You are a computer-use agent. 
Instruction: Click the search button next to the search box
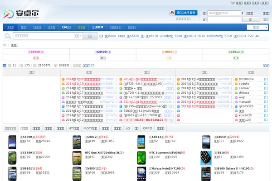(x=90, y=36)
